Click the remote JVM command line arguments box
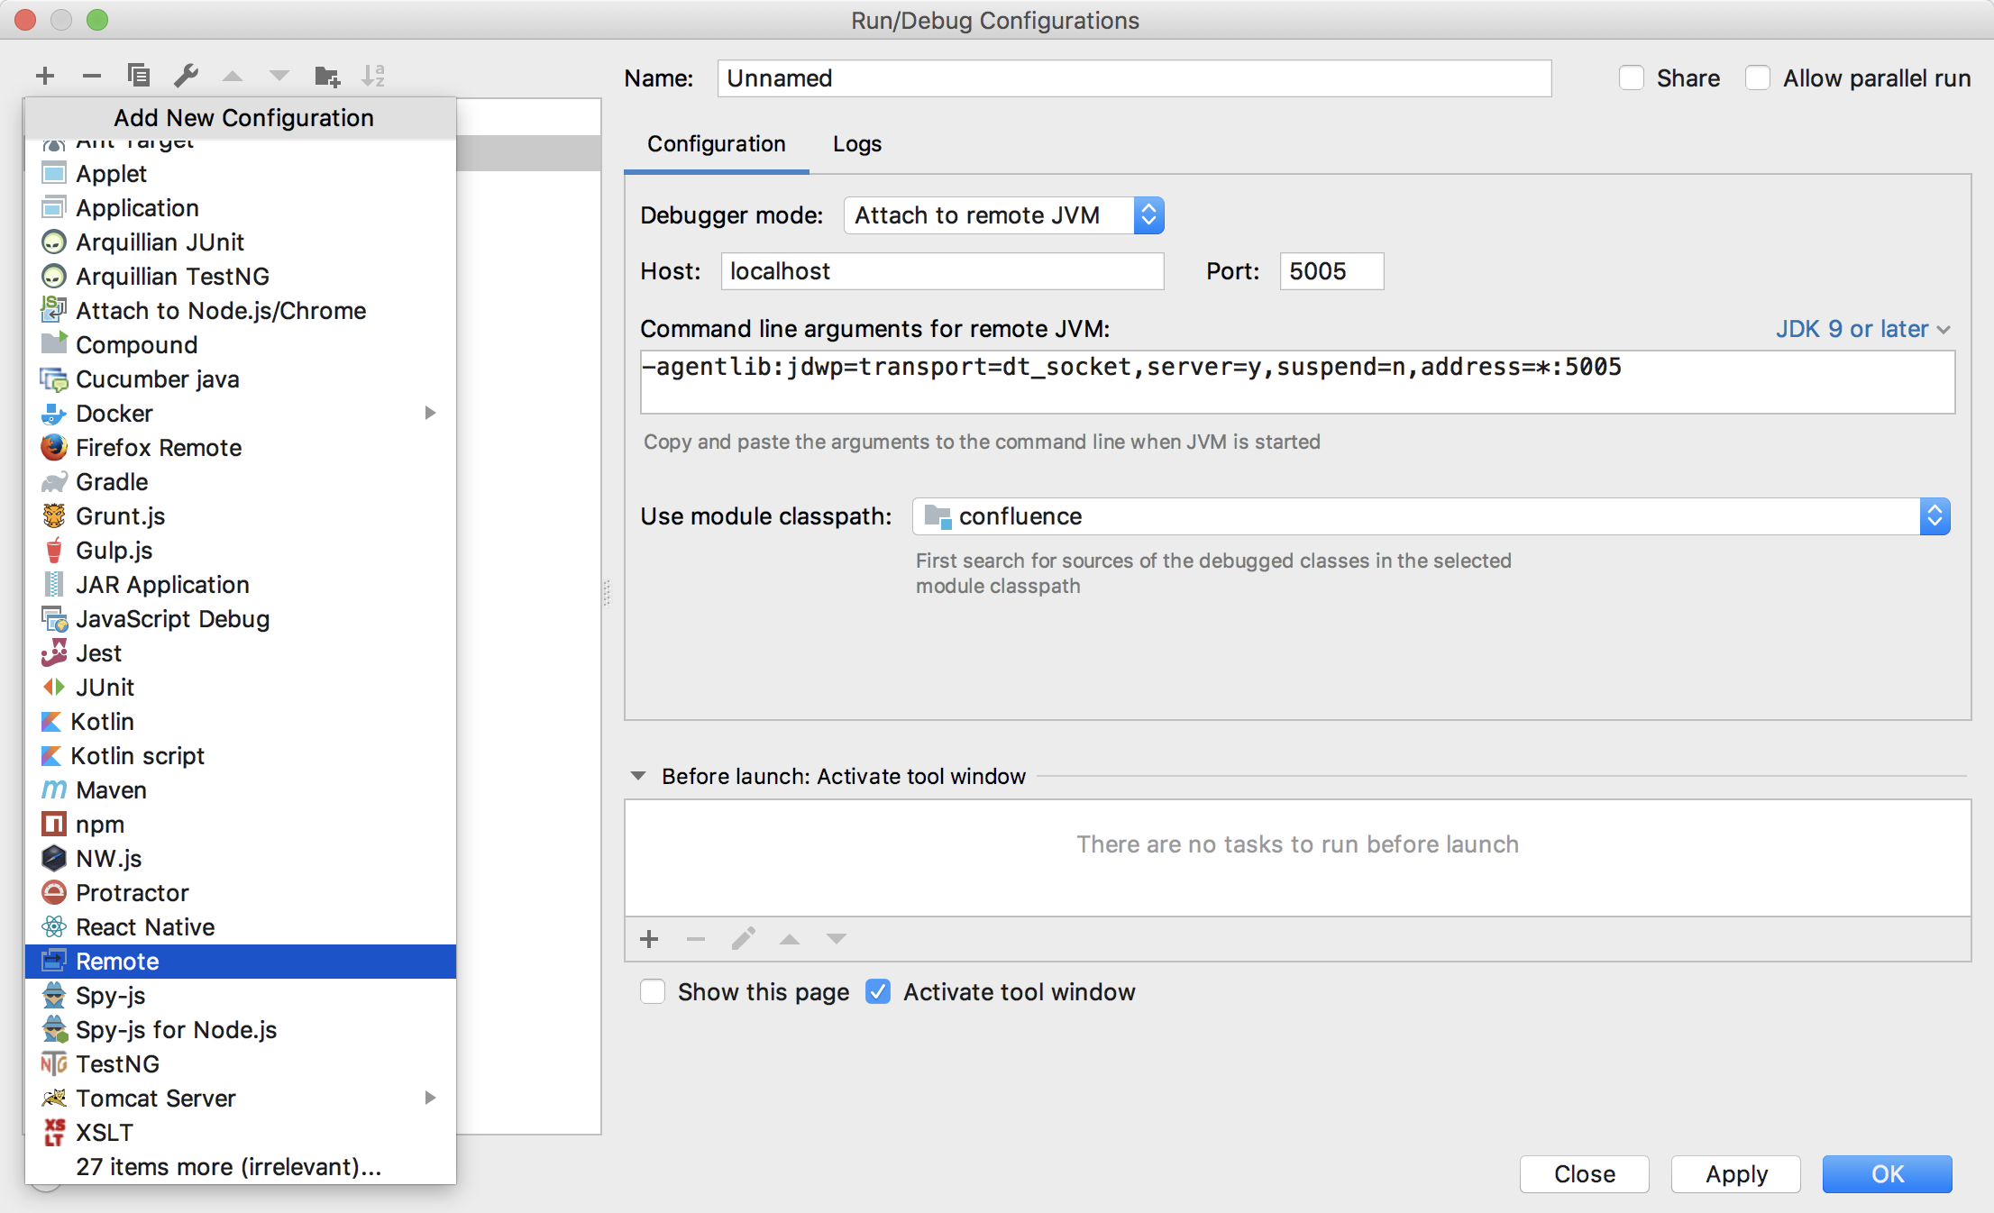 1297,382
